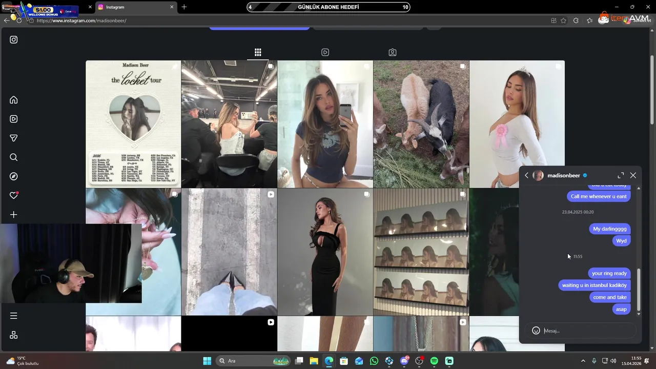Open the mirror selfie post

pos(325,124)
